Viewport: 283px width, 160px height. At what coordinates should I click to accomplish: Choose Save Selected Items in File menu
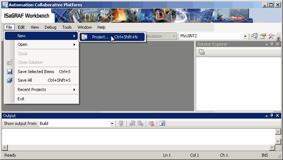pos(42,72)
